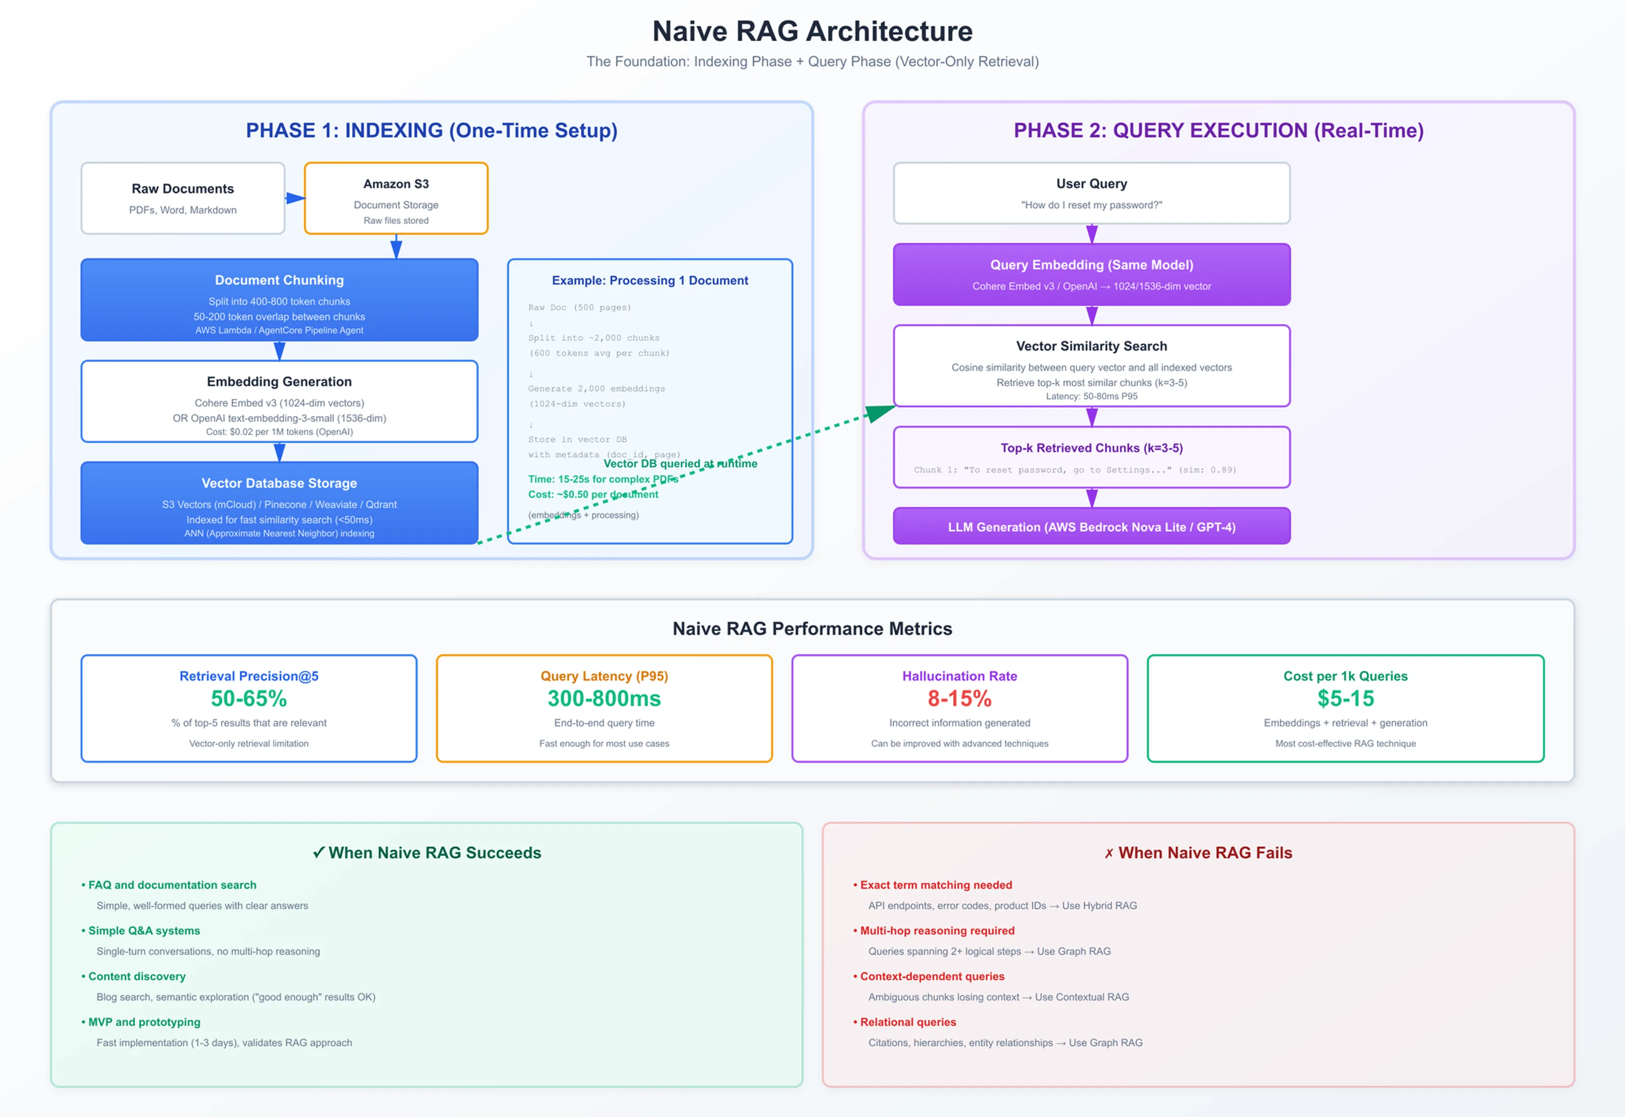Click the PHASE 1: INDEXING heading
The image size is (1625, 1117).
tap(432, 130)
